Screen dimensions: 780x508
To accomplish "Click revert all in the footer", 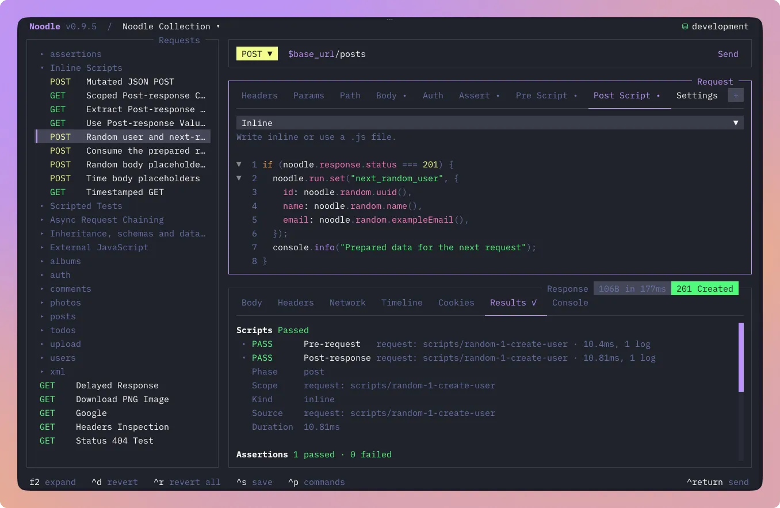I will click(x=187, y=482).
